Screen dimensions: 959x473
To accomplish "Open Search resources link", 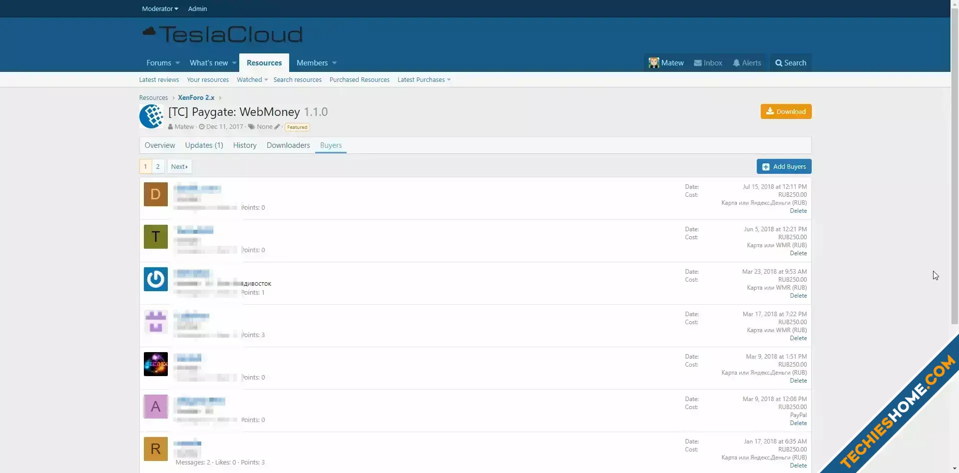I will 297,80.
